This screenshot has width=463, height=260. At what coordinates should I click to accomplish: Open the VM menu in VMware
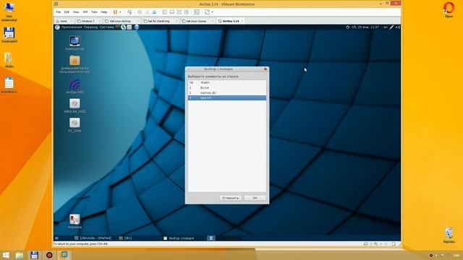[x=85, y=12]
